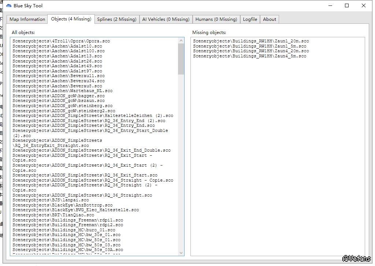Select the Aachen\Wartehaus_NL.sco entry
Image resolution: width=375 pixels, height=266 pixels.
[63, 91]
